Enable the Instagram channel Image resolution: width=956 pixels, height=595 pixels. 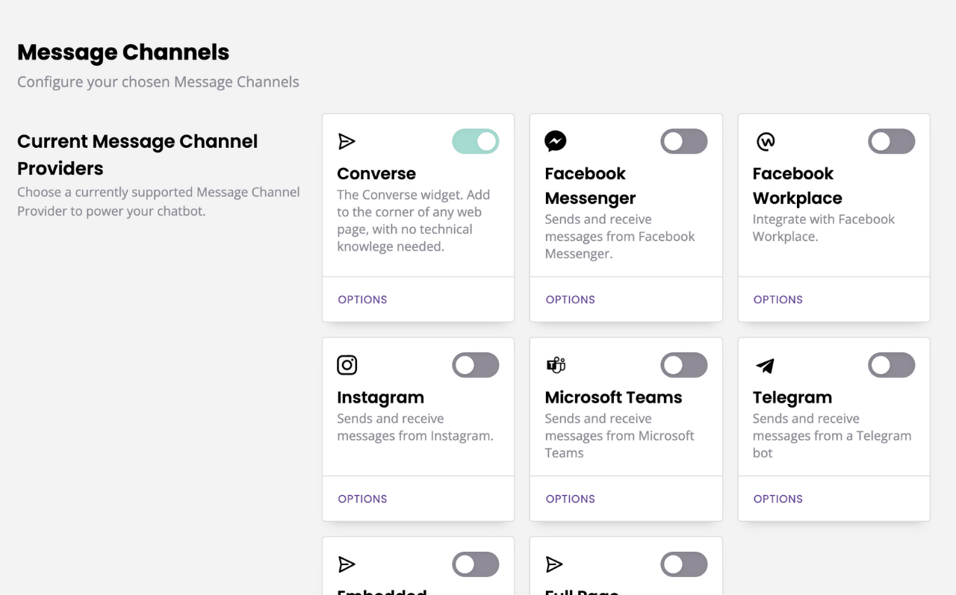coord(475,365)
